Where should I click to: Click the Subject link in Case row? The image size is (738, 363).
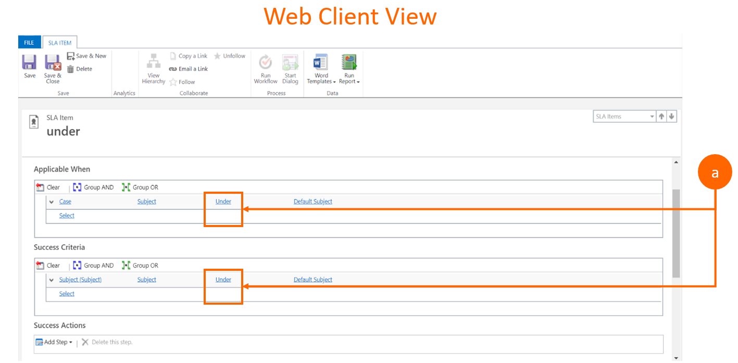click(x=147, y=202)
